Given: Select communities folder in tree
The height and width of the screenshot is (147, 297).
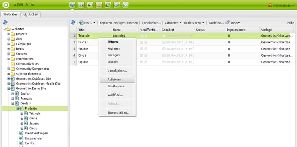Looking at the screenshot, I should pyautogui.click(x=25, y=59).
